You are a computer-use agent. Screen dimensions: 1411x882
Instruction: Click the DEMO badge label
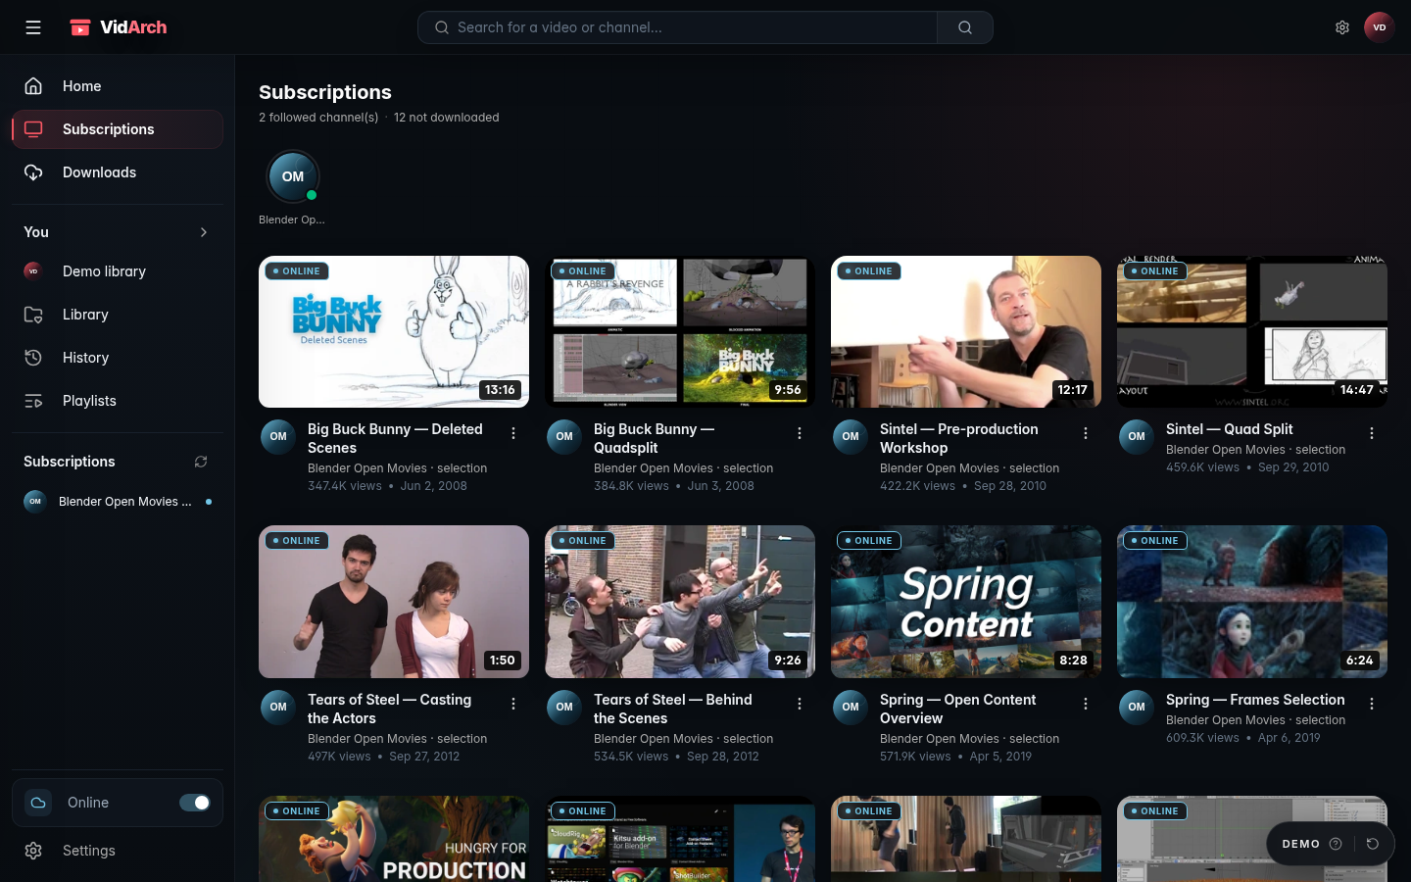point(1300,844)
